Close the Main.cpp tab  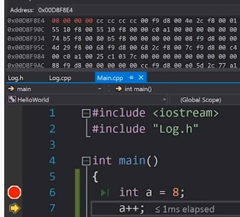141,78
